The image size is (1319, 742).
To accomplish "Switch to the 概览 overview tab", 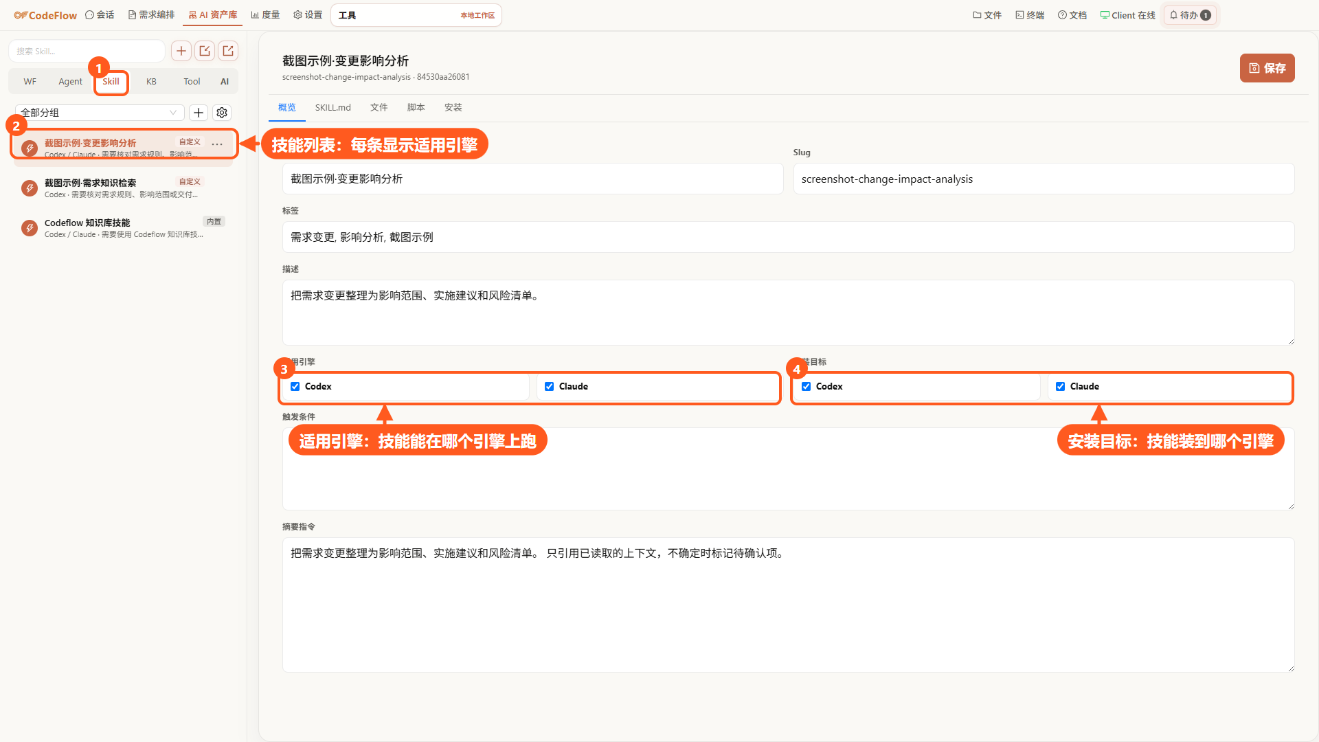I will [x=287, y=107].
